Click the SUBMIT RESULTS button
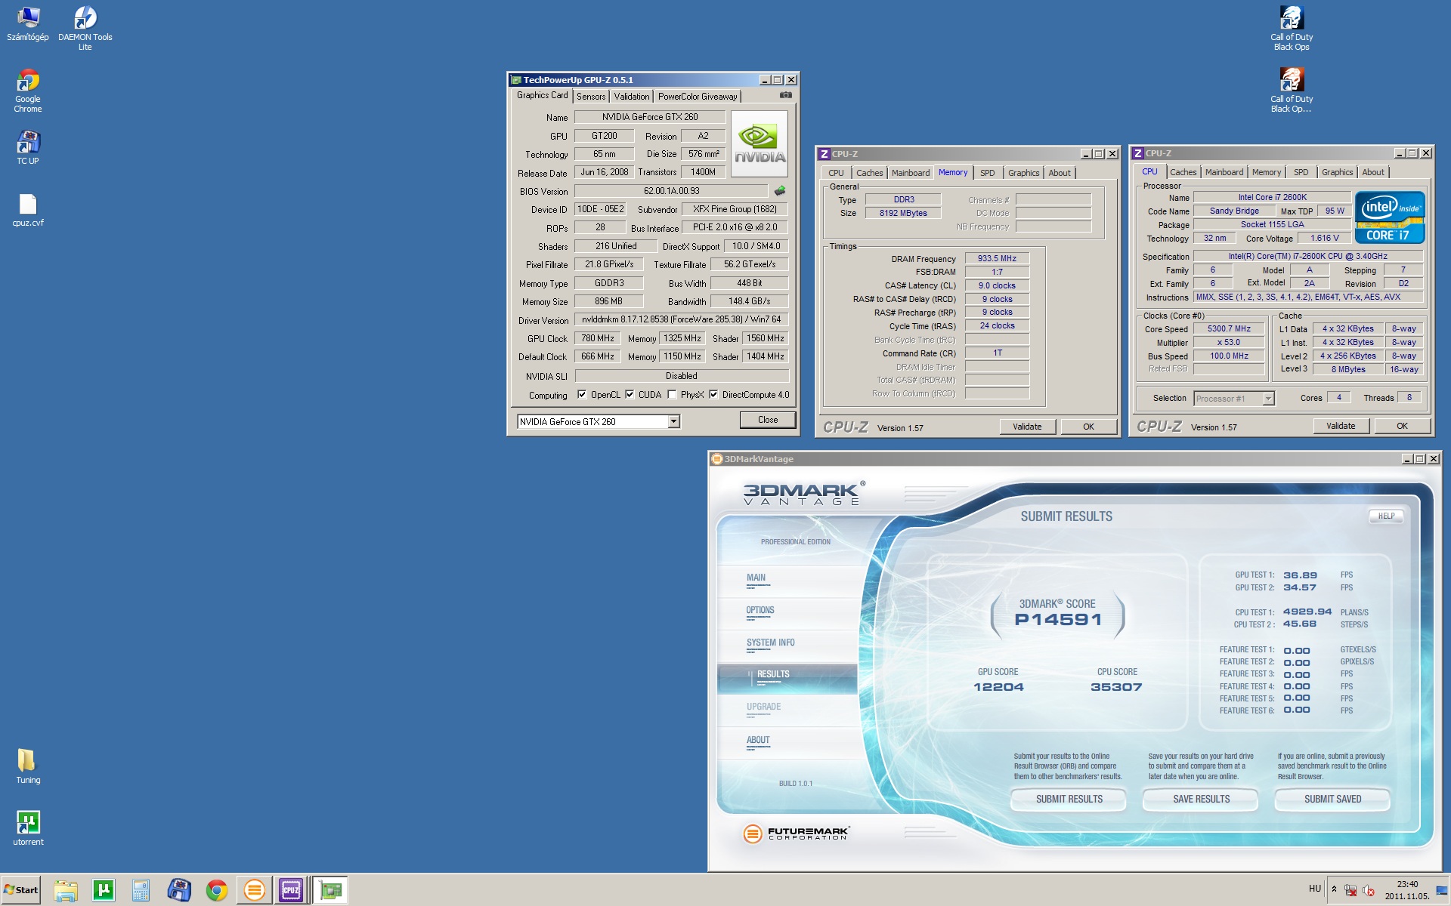The image size is (1451, 906). (x=1069, y=799)
